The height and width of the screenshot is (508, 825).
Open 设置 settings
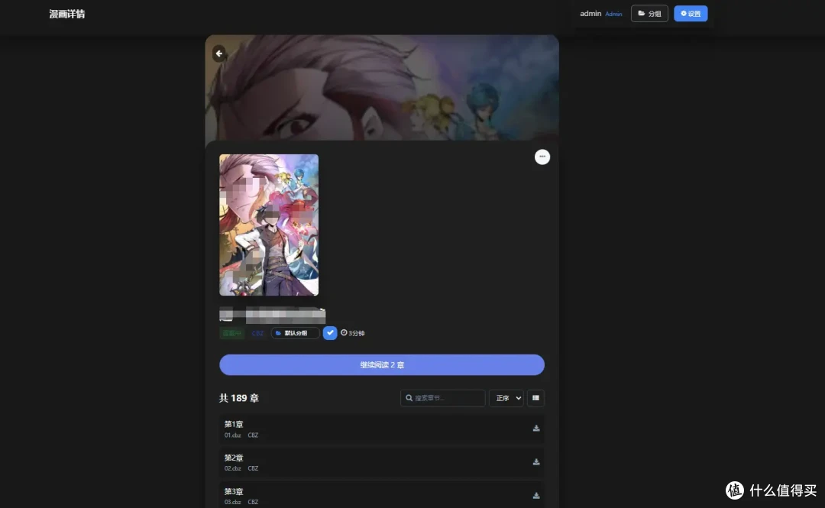pos(691,14)
